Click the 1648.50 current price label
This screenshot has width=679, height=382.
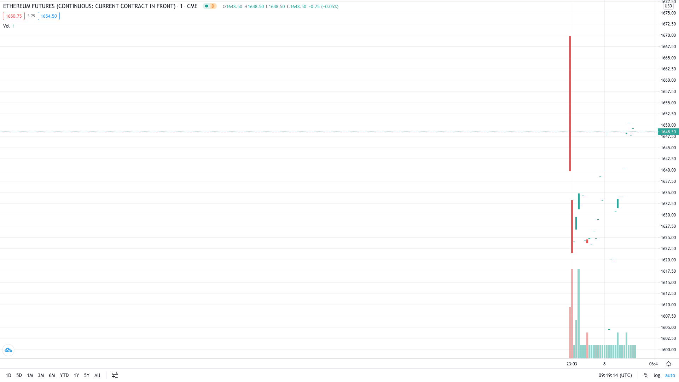click(x=668, y=132)
